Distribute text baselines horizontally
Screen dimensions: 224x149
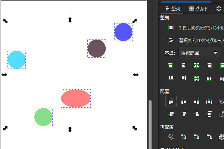click(221, 101)
